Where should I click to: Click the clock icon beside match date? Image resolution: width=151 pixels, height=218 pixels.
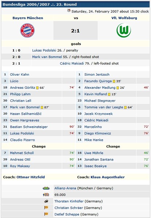[69, 11]
